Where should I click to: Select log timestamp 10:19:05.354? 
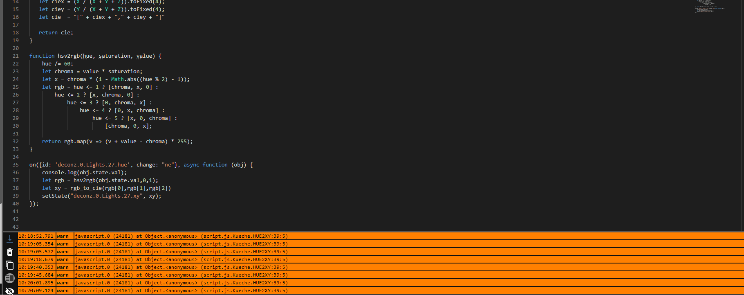(36, 244)
